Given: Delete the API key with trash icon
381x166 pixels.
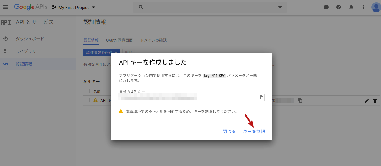Looking at the screenshot, I should pyautogui.click(x=375, y=101).
